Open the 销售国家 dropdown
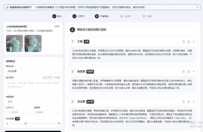 33,101
